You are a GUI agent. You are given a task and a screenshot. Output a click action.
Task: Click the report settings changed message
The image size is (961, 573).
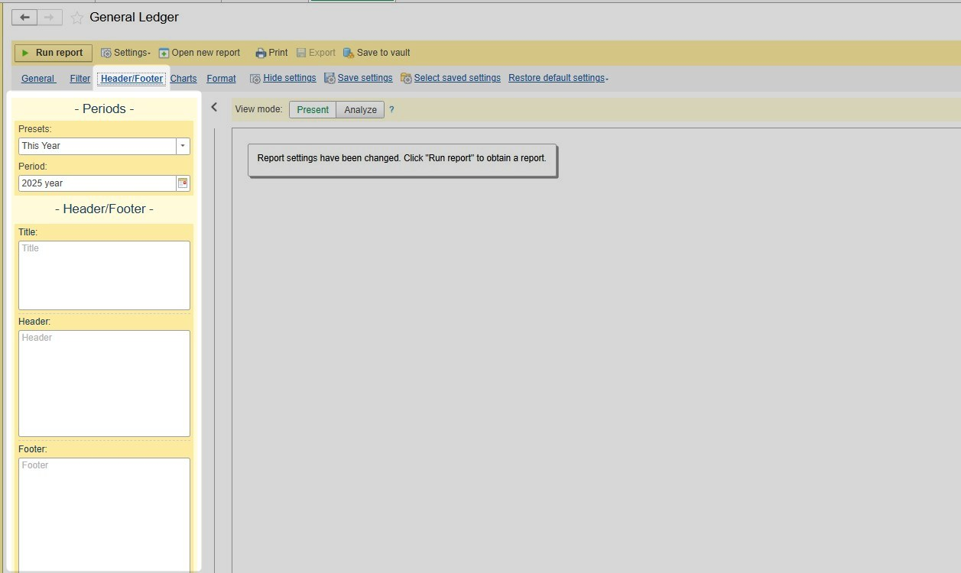click(x=402, y=159)
